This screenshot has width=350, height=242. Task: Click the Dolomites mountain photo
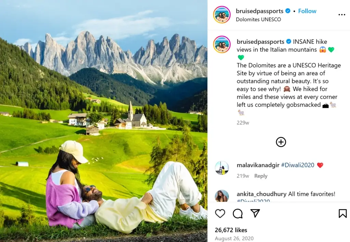(x=104, y=121)
